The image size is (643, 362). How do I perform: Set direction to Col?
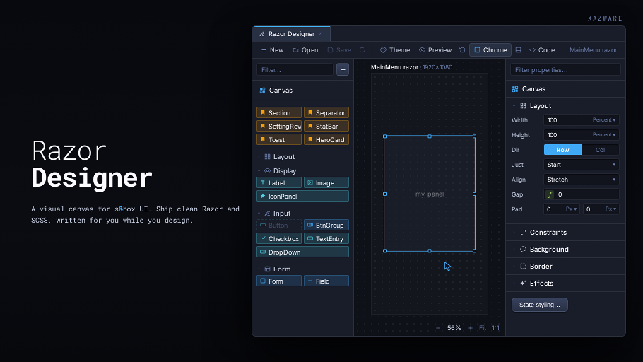point(601,150)
